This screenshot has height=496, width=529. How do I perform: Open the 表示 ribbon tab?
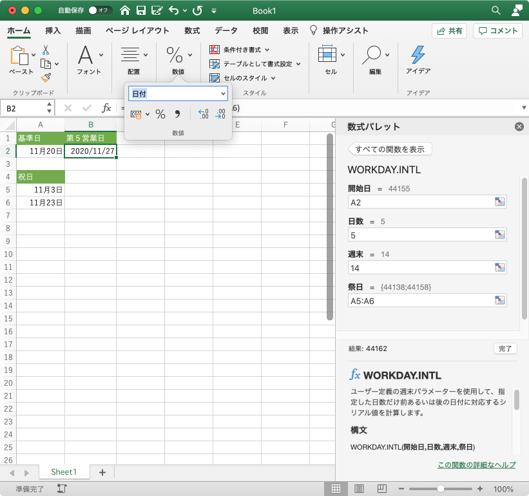pos(291,31)
